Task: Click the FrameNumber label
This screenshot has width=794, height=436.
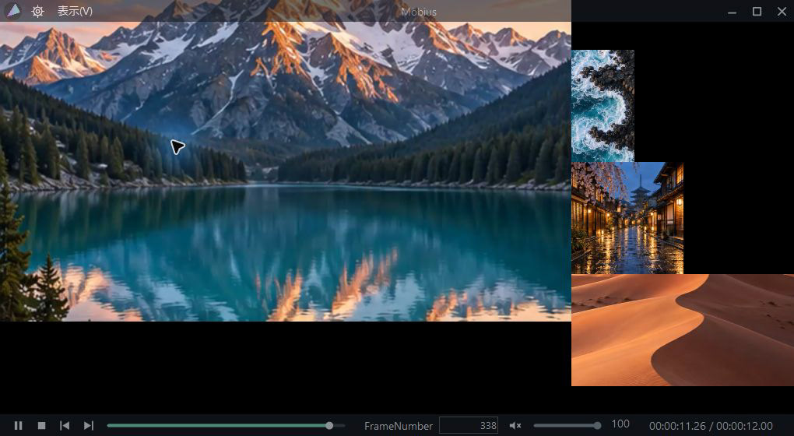Action: (399, 426)
